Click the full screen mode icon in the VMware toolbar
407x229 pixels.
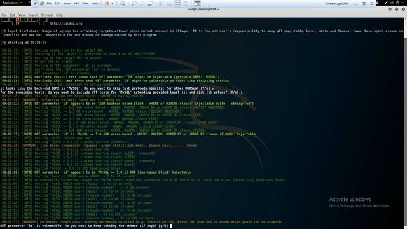177,3
